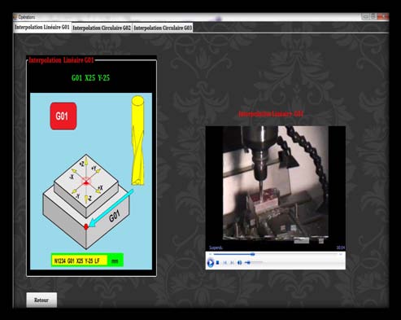Click the video seek bar handle
The width and height of the screenshot is (401, 320).
pyautogui.click(x=253, y=254)
